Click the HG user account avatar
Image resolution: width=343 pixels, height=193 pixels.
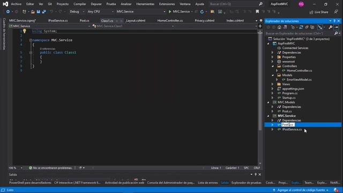(x=301, y=4)
